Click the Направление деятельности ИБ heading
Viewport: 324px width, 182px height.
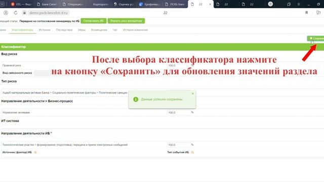coord(26,133)
